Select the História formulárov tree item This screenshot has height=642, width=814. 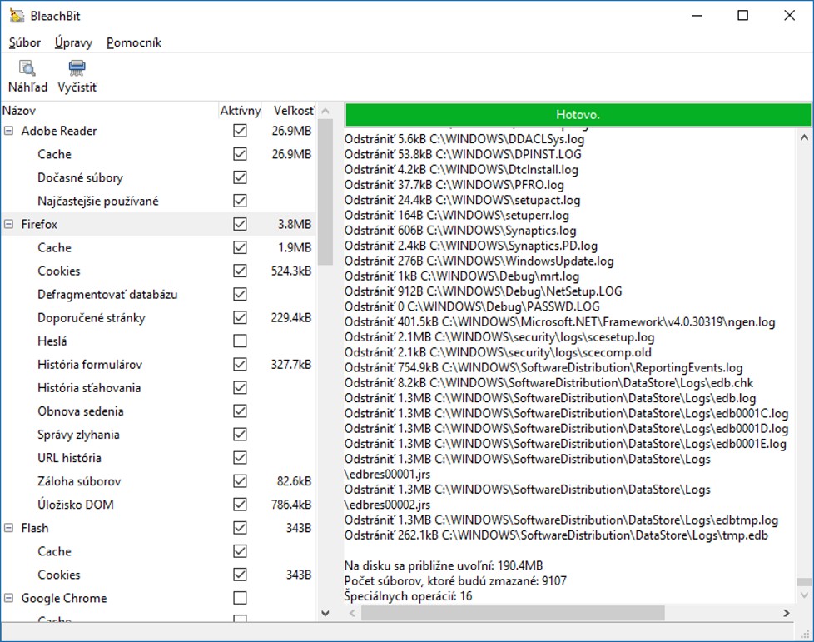click(90, 365)
